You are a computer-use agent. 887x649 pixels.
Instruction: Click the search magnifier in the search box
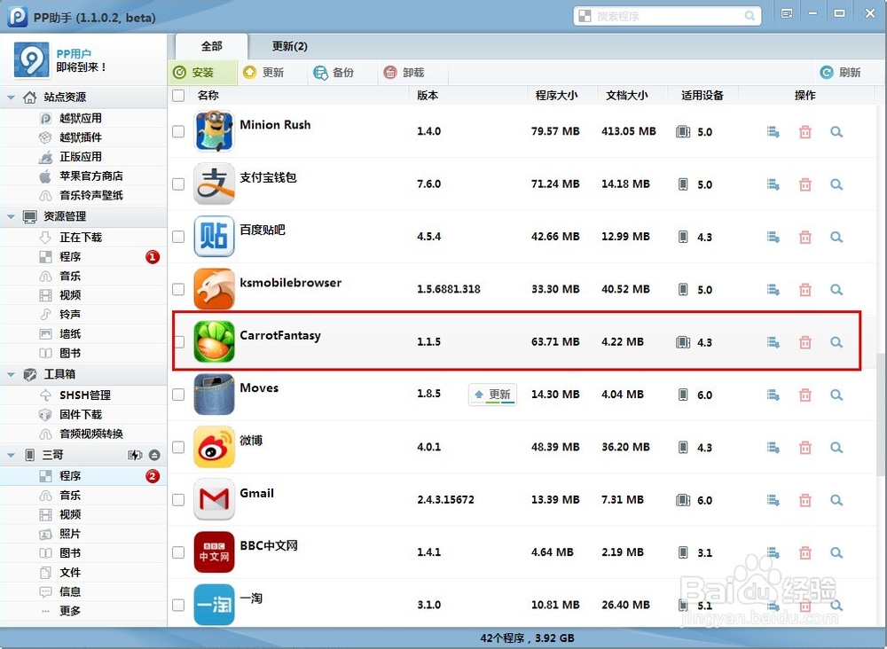[750, 16]
